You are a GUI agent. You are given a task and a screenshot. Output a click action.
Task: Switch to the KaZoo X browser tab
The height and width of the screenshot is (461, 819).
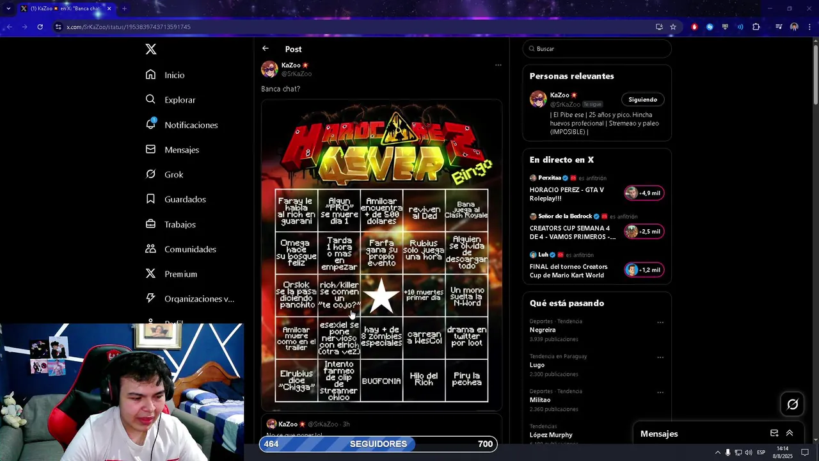tap(66, 8)
